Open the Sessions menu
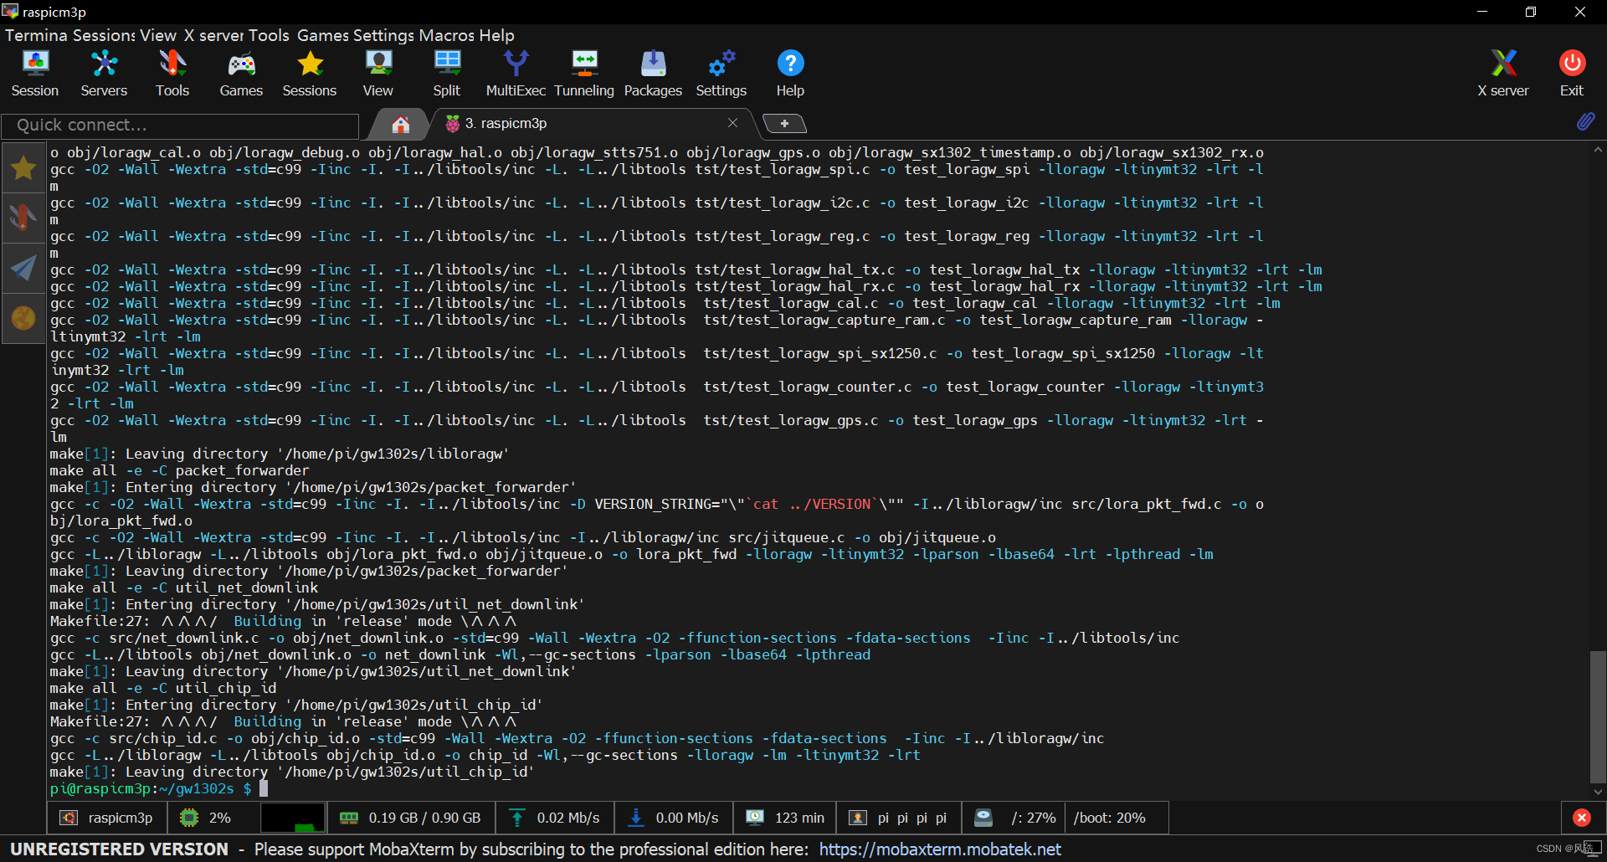 point(104,35)
